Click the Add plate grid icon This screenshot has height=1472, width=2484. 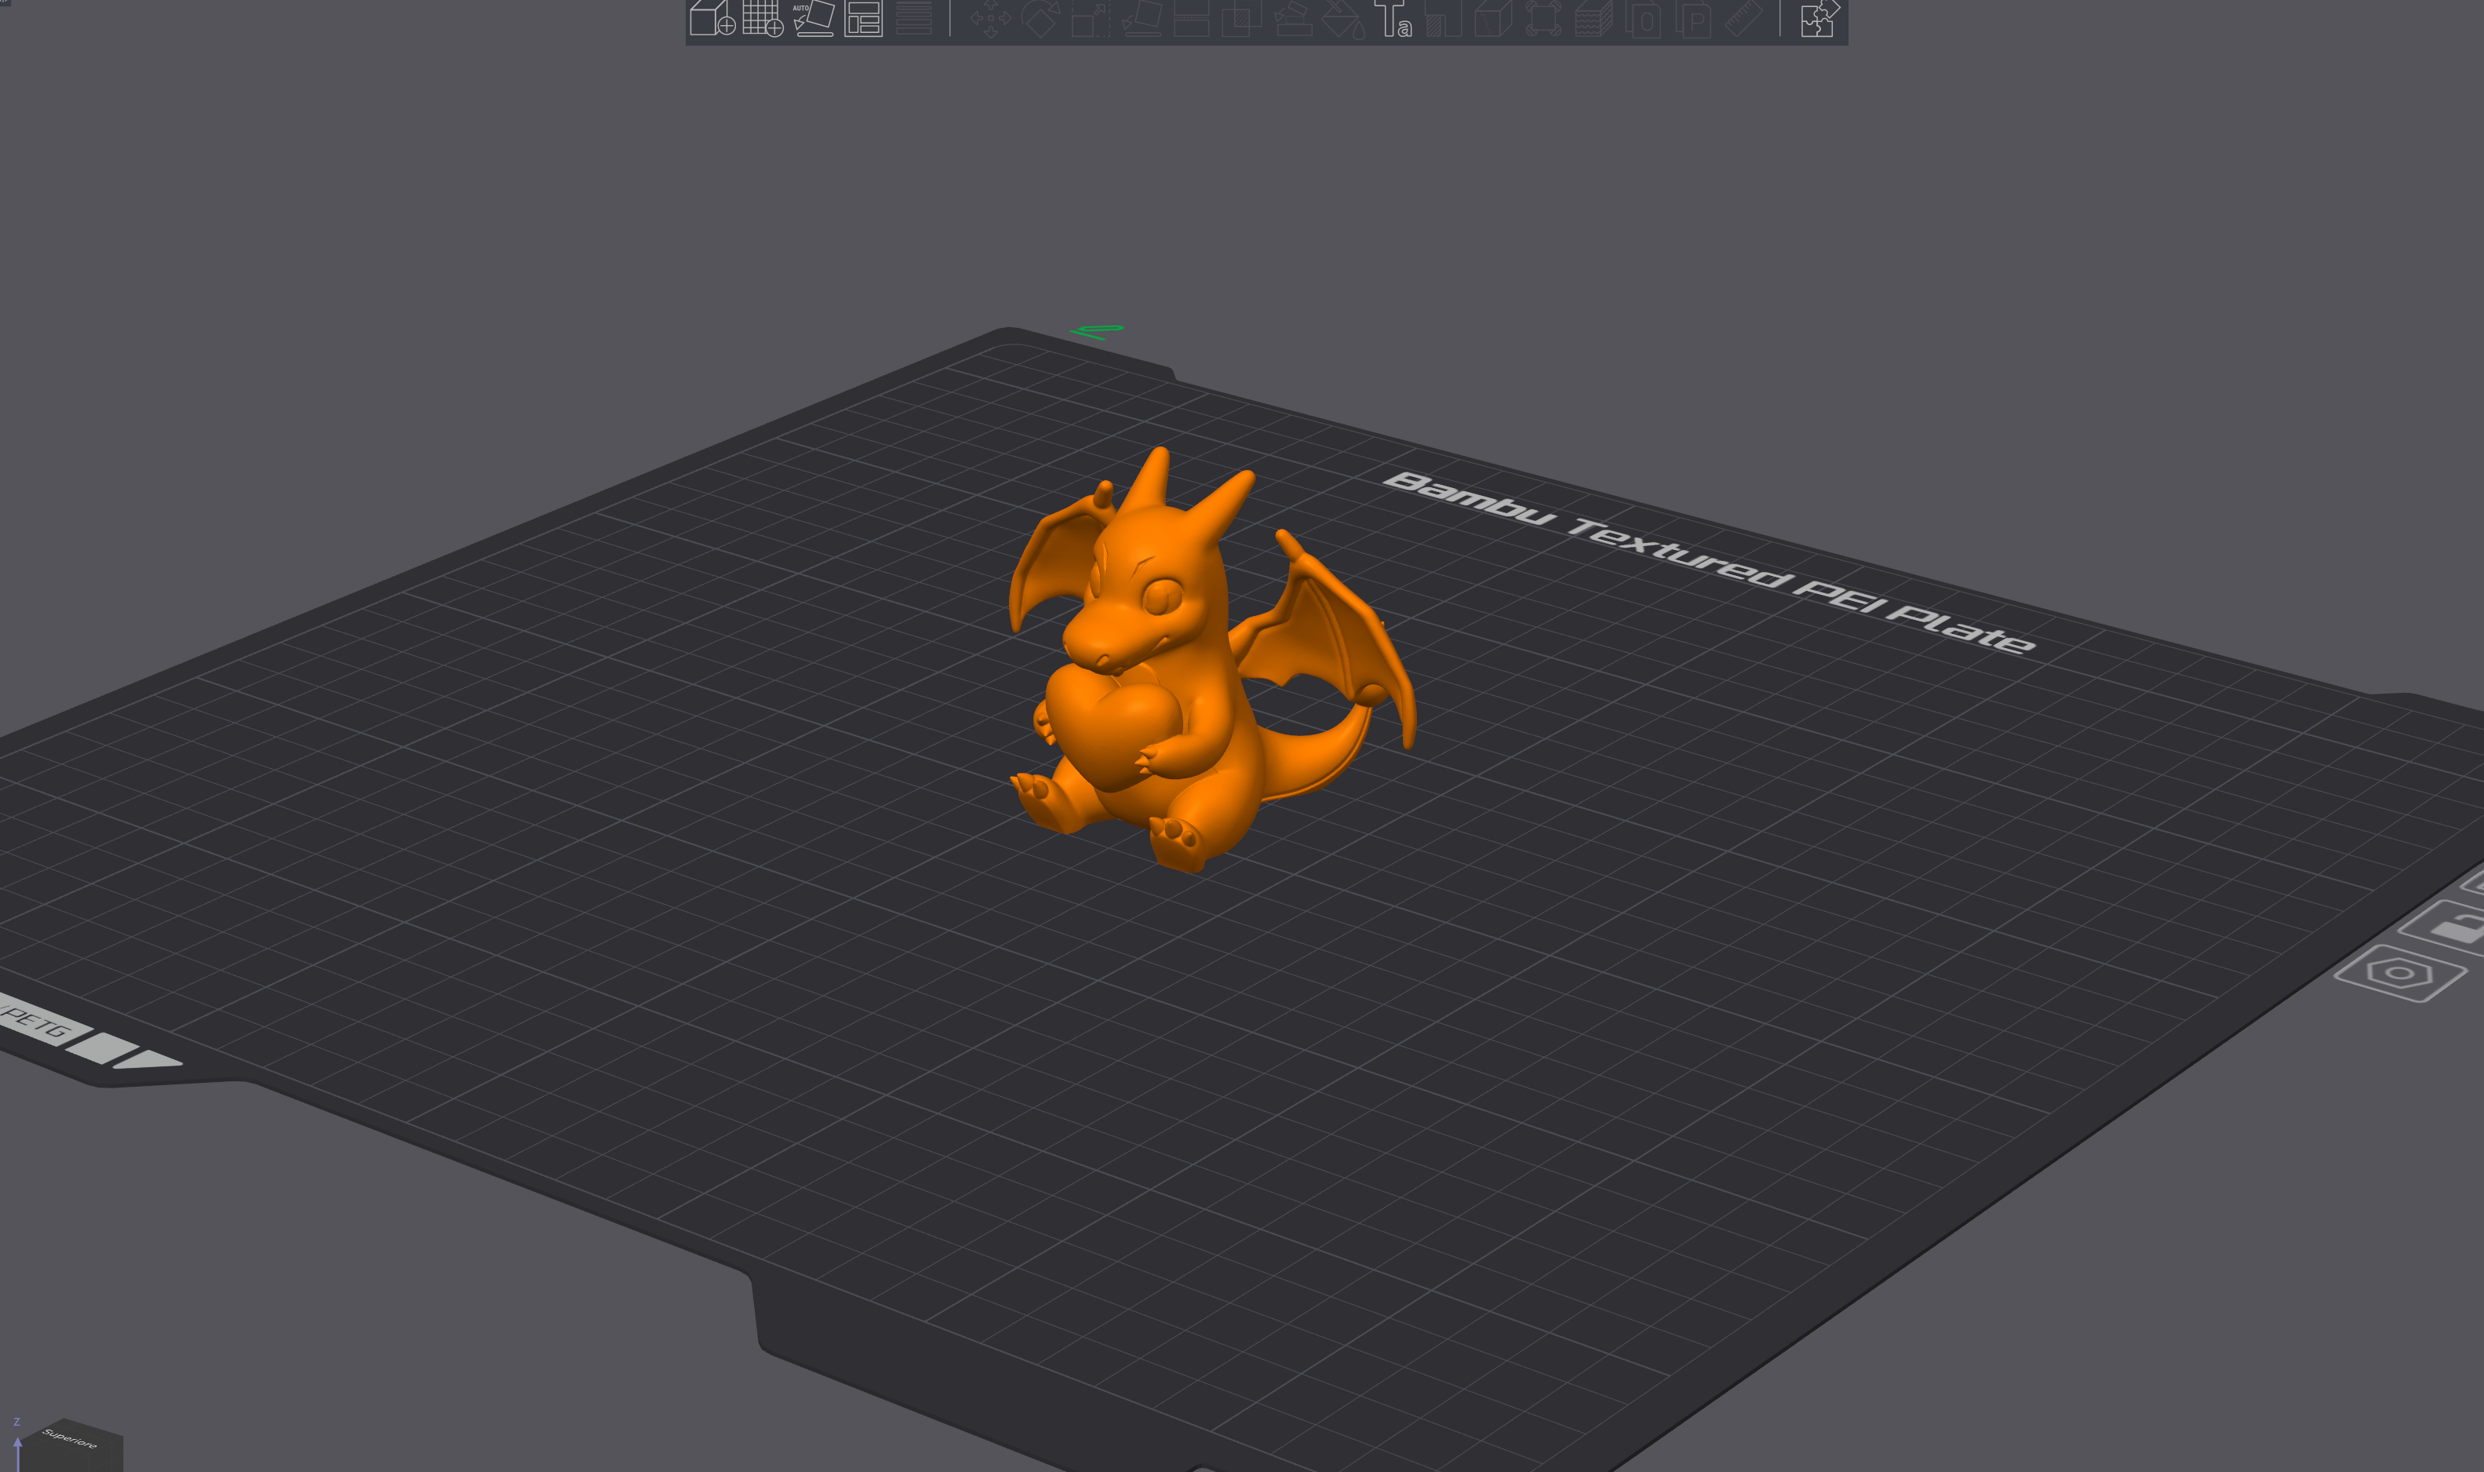point(763,18)
